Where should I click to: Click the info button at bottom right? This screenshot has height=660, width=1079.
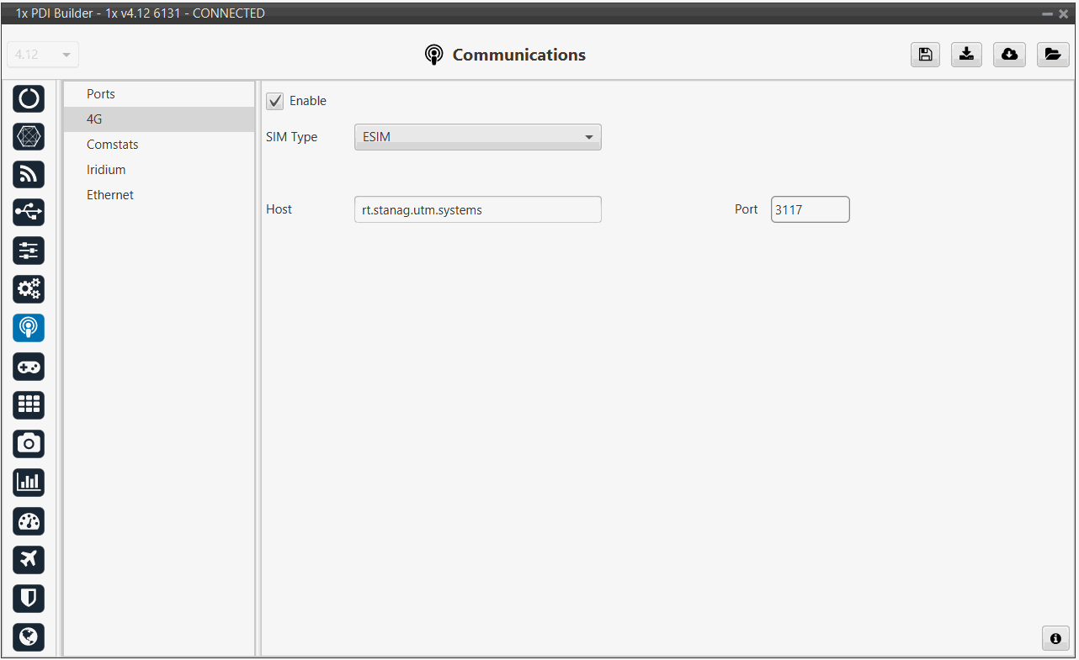click(1055, 638)
